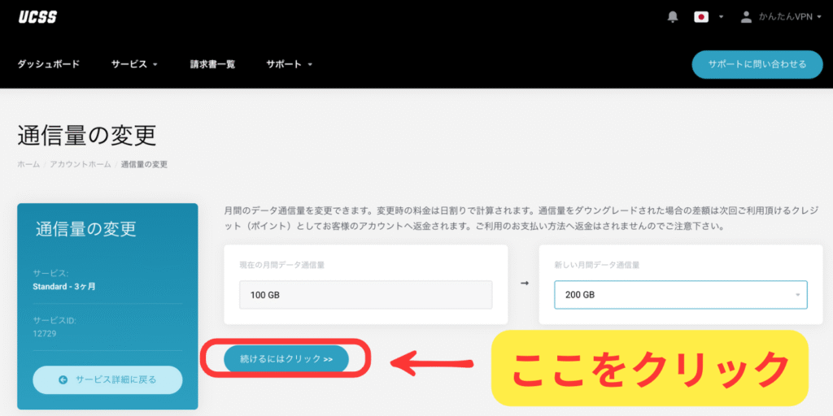This screenshot has width=833, height=416.
Task: Open the 新しい月間データ通信量 200 GB dropdown
Action: click(680, 295)
